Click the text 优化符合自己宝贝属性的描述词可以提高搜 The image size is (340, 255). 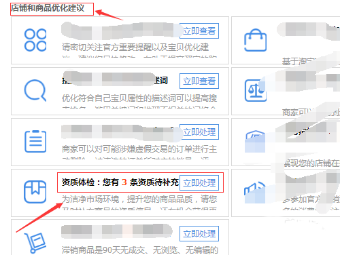click(139, 98)
